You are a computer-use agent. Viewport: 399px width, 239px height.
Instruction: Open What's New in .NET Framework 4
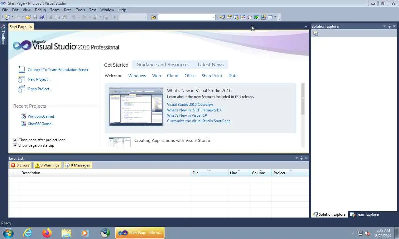tap(194, 110)
